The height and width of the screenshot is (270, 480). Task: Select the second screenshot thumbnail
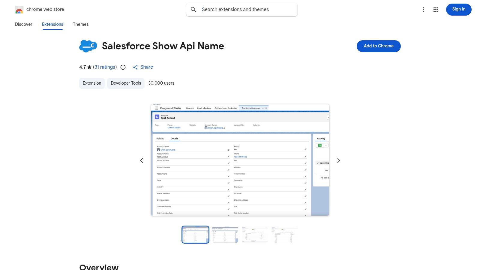click(225, 235)
